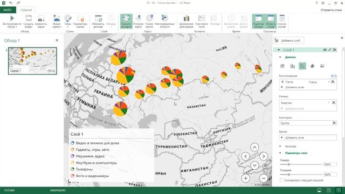Click the Толщина 100% value field

(x=330, y=175)
